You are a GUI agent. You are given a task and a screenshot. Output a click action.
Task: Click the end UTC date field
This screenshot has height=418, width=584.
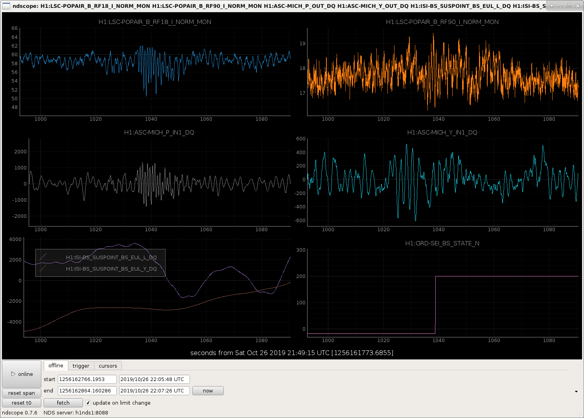point(154,390)
